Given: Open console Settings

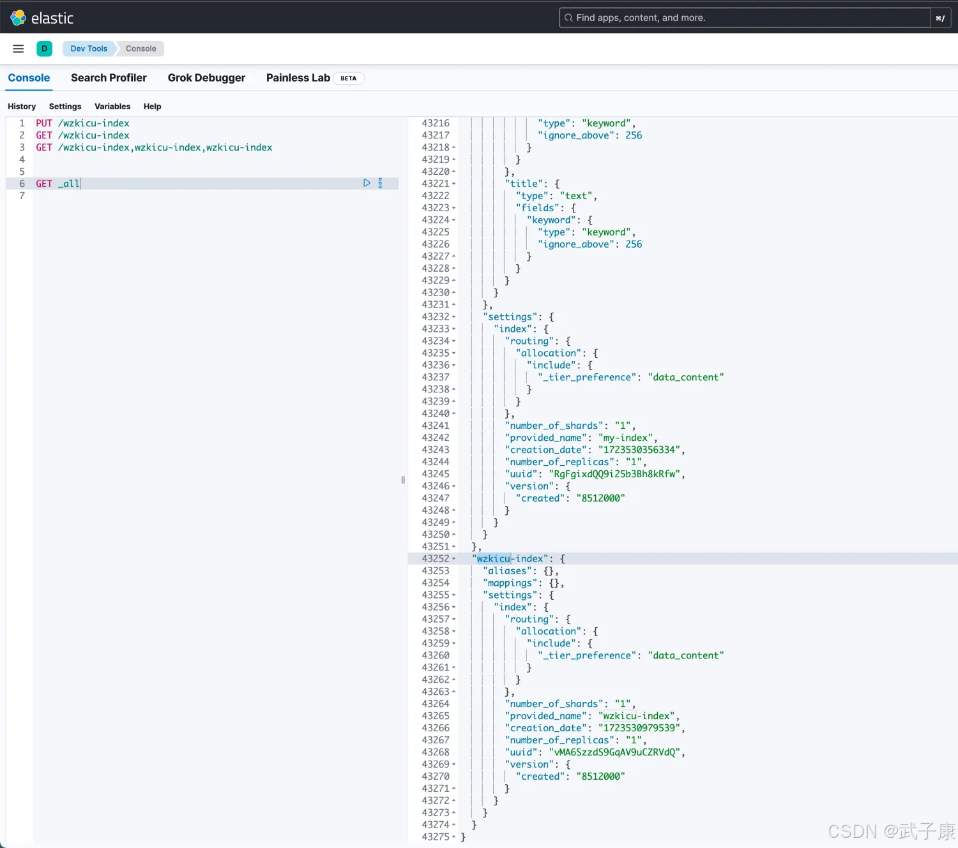Looking at the screenshot, I should click(65, 107).
